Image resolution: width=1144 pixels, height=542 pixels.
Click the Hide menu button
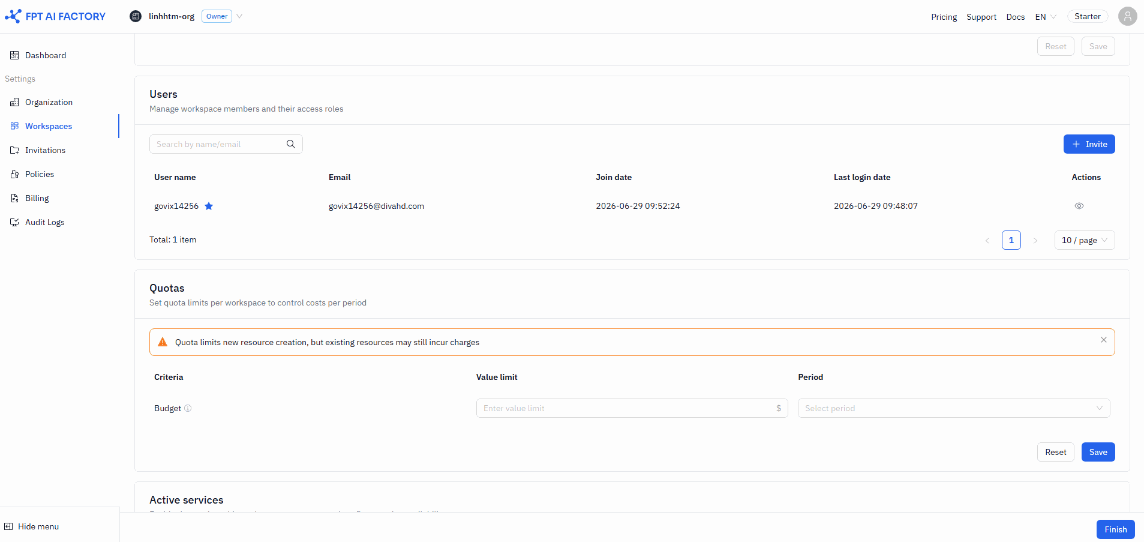point(32,526)
